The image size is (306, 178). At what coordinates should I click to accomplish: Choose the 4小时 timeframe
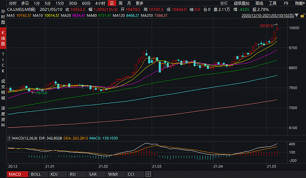click(x=100, y=3)
